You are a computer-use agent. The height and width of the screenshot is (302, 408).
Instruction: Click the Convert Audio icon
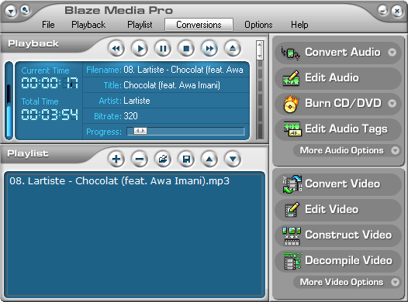(x=291, y=53)
